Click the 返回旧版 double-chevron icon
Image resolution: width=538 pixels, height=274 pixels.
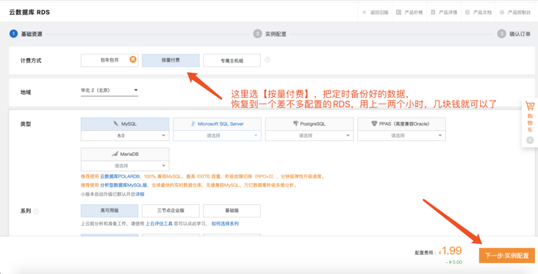364,12
